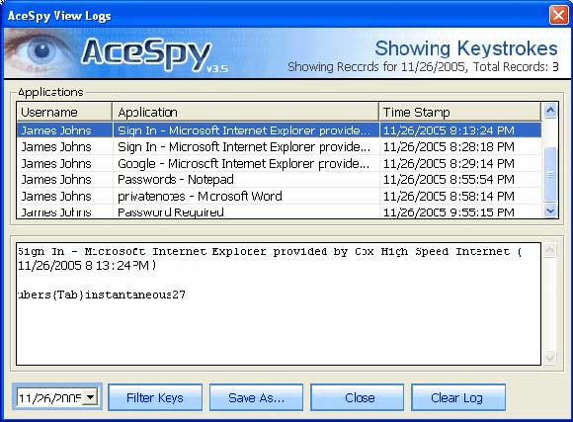Click the Time Stamp column header
Screen dimensions: 573x422
coord(459,112)
